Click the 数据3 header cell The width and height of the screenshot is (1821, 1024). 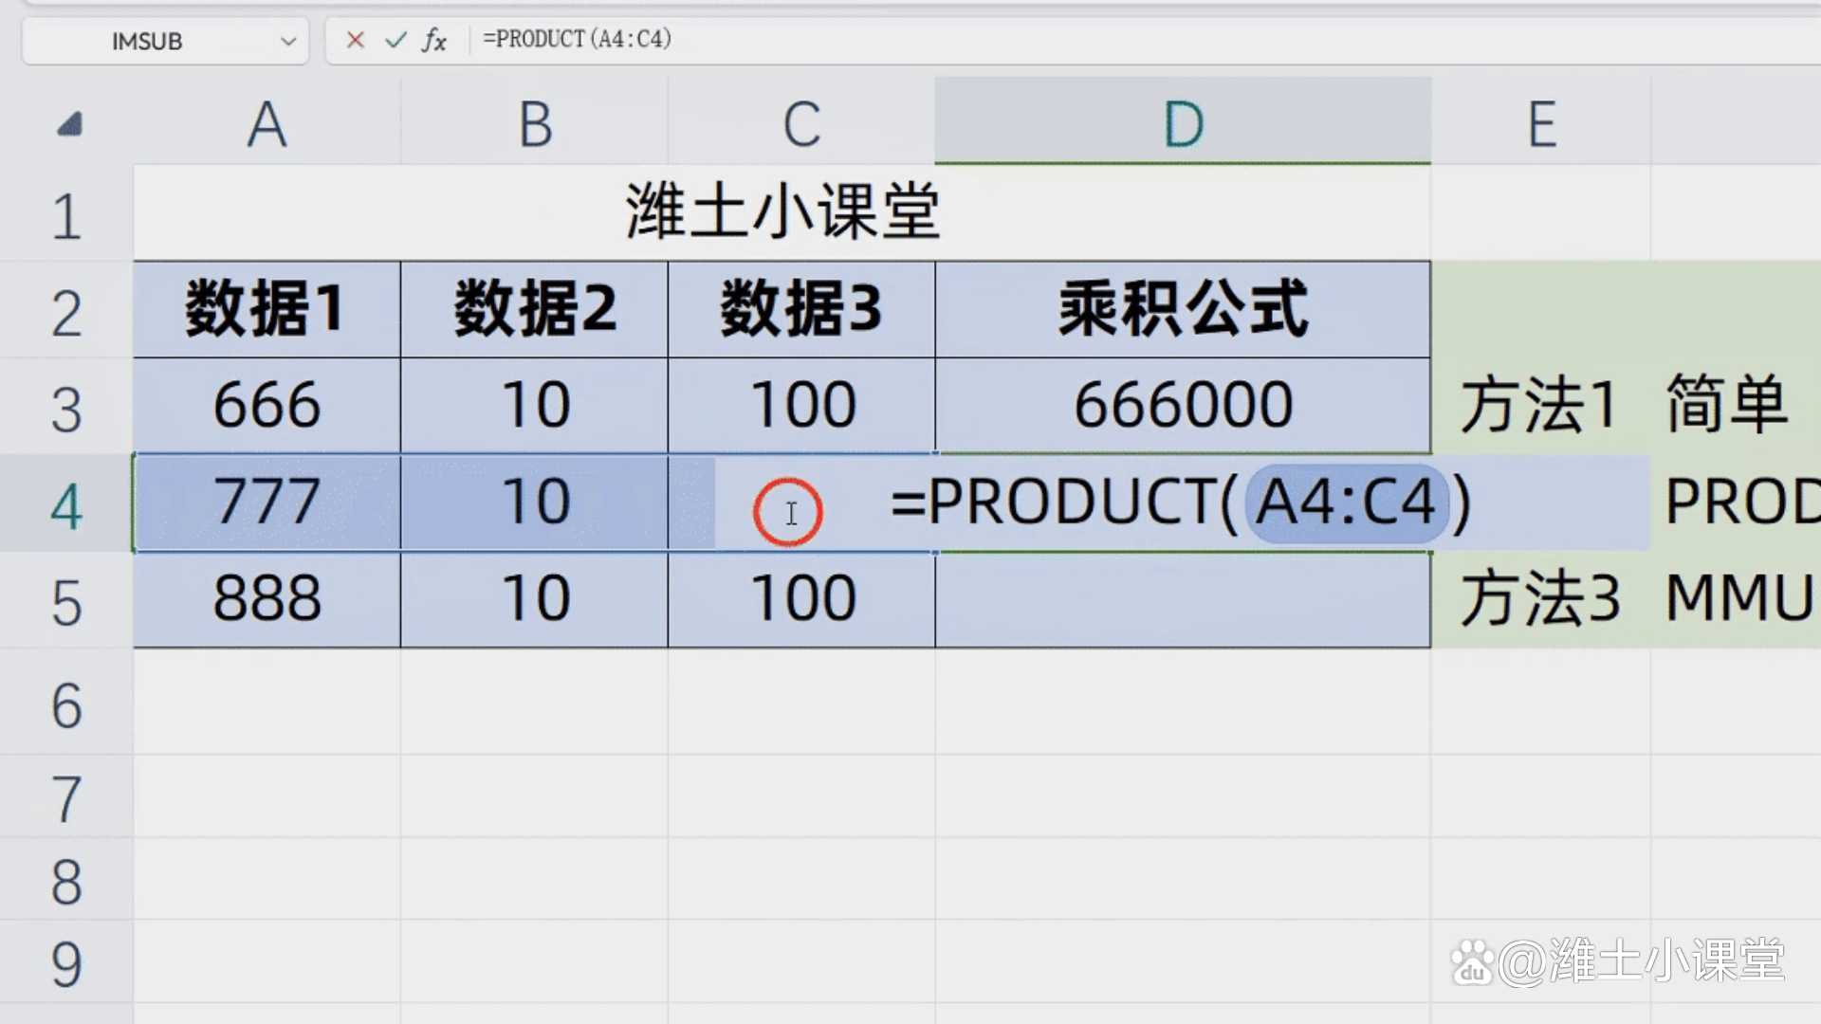pos(801,309)
